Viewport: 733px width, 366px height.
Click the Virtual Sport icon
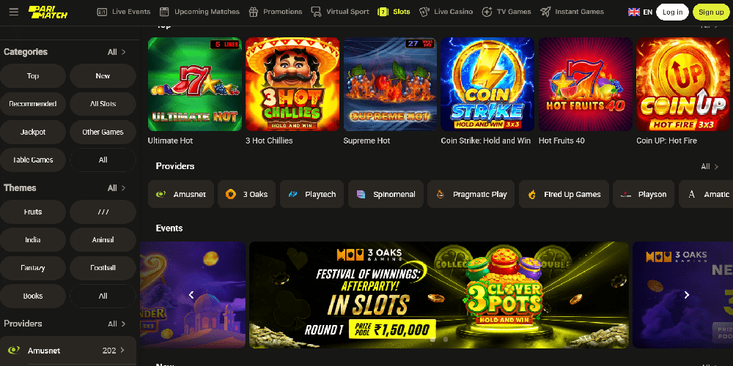coord(316,12)
